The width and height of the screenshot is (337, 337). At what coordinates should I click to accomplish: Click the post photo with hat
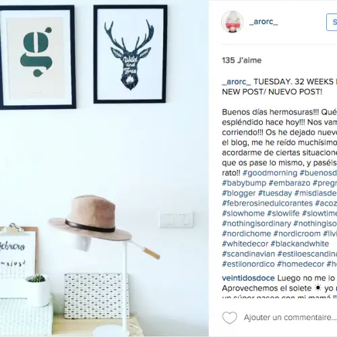coord(104,168)
